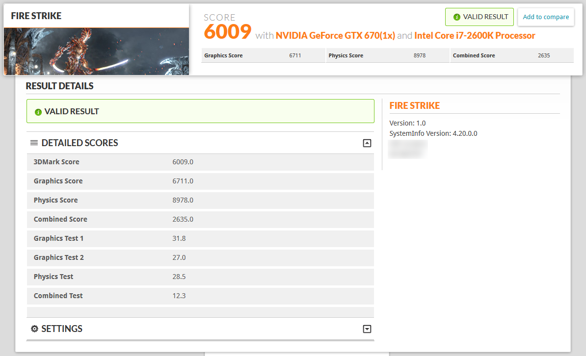This screenshot has height=356, width=586.
Task: Click the orange FIRE STRIKE sidebar heading
Action: [x=414, y=106]
